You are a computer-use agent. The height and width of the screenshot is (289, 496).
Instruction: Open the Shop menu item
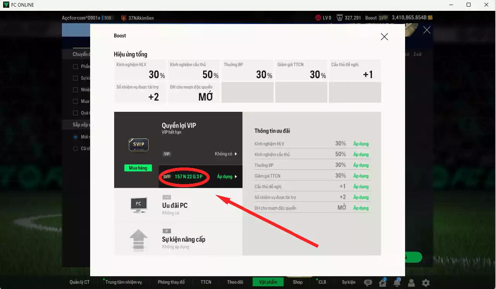[x=298, y=282]
